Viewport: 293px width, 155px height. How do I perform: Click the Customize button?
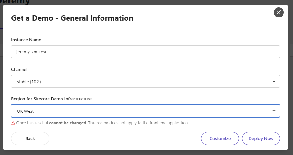click(x=220, y=138)
